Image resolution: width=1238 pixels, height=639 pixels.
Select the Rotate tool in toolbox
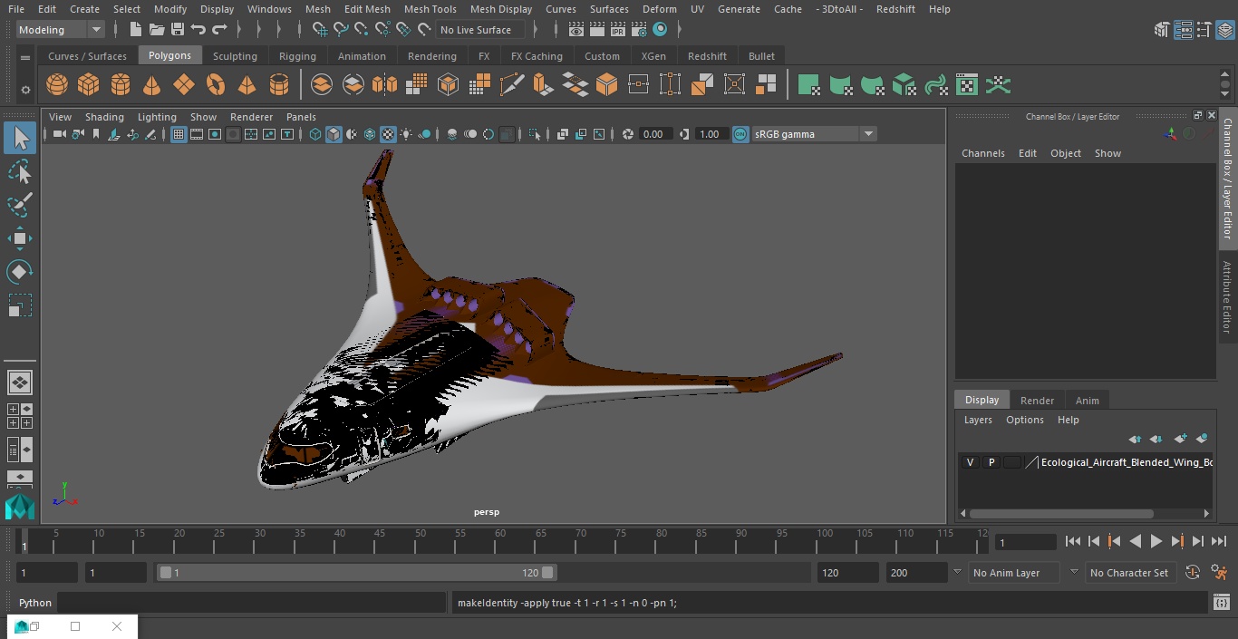(x=19, y=272)
